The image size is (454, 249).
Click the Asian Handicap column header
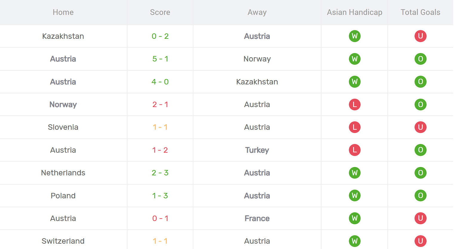tap(355, 12)
